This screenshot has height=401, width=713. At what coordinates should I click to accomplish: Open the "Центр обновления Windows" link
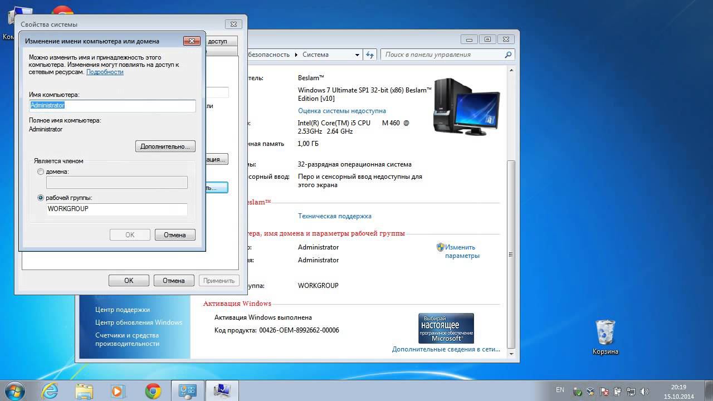coord(139,322)
